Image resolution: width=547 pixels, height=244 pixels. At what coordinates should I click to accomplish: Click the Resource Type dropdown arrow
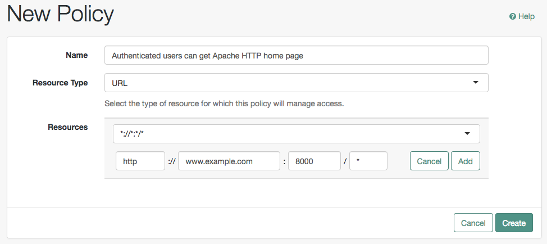(x=475, y=83)
